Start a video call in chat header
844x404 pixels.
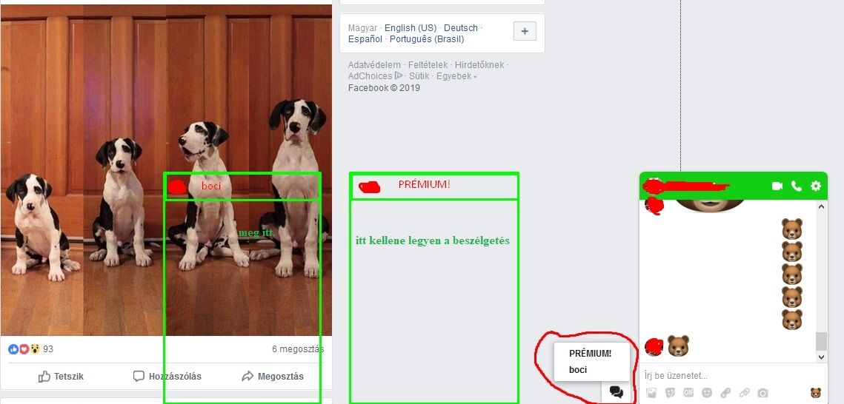[777, 186]
